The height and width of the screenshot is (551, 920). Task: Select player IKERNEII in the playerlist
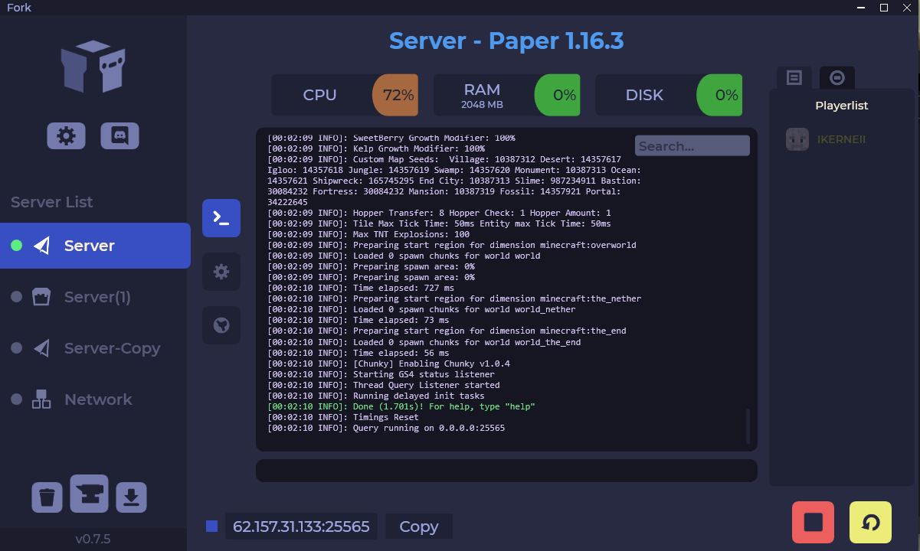[x=842, y=139]
